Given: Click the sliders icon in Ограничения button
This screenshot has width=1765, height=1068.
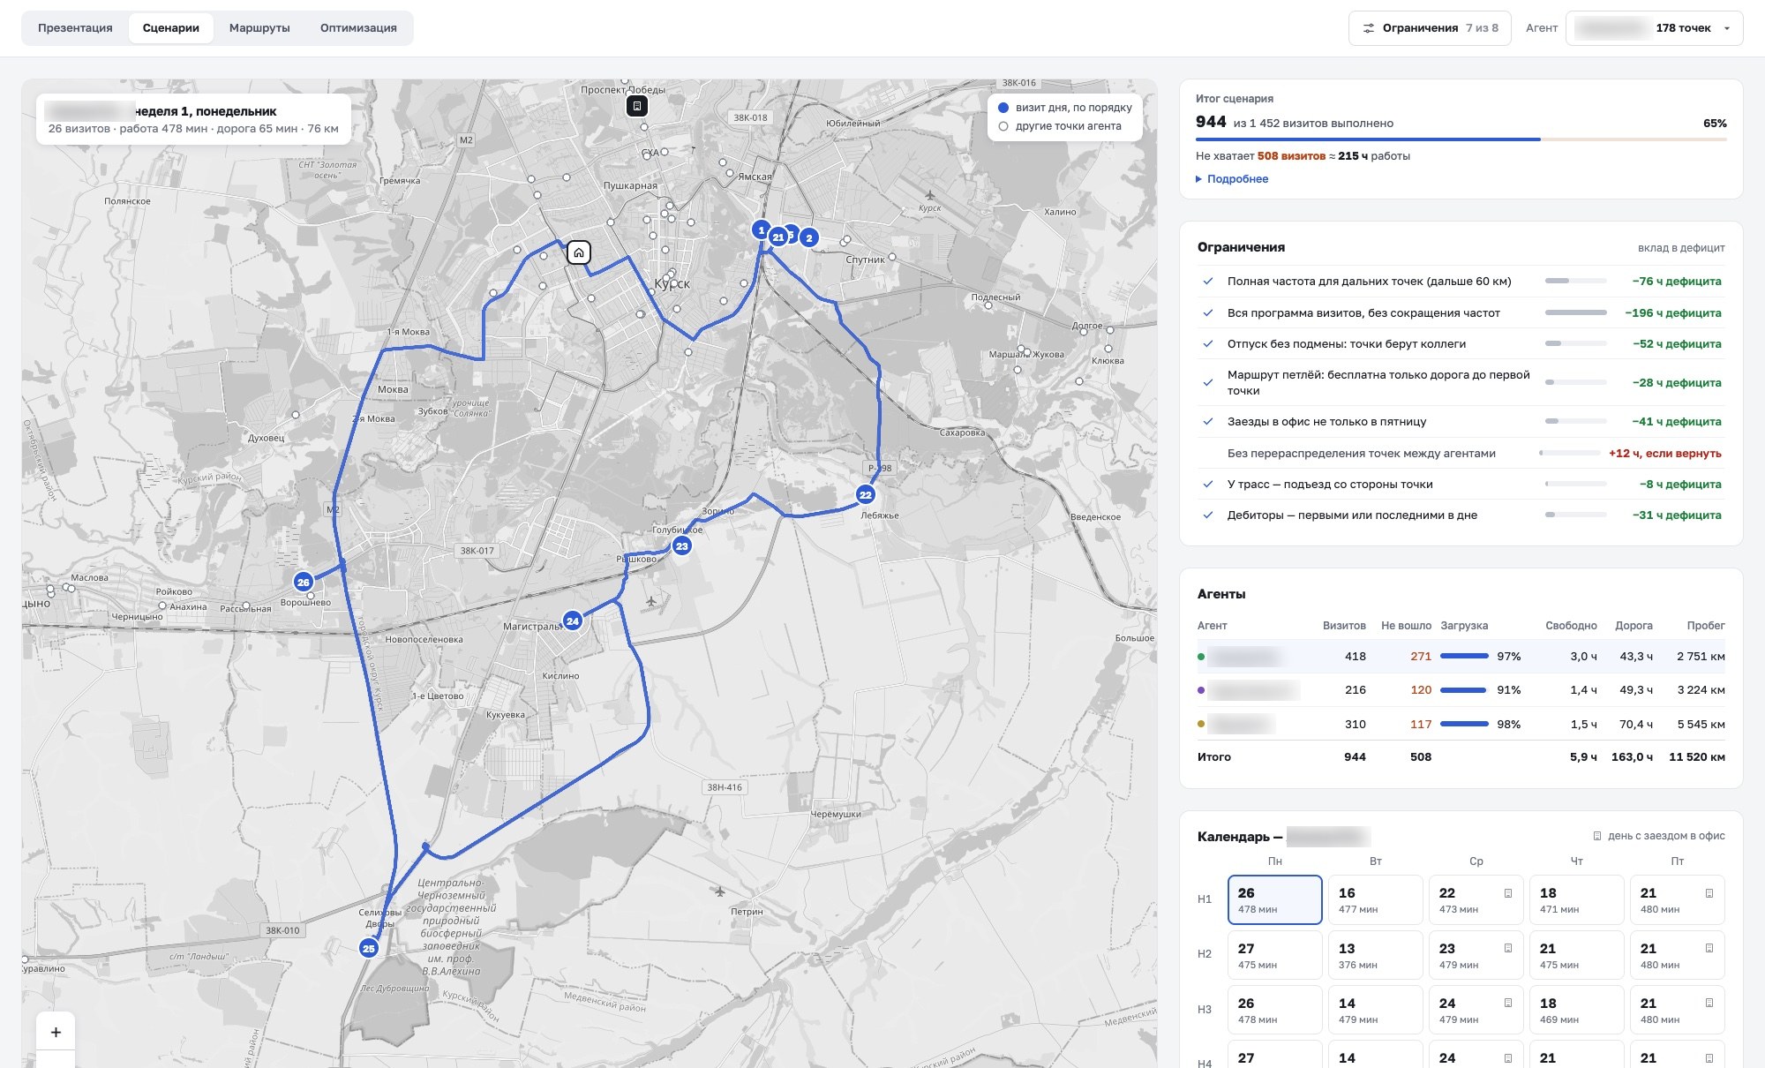Looking at the screenshot, I should click(1369, 28).
